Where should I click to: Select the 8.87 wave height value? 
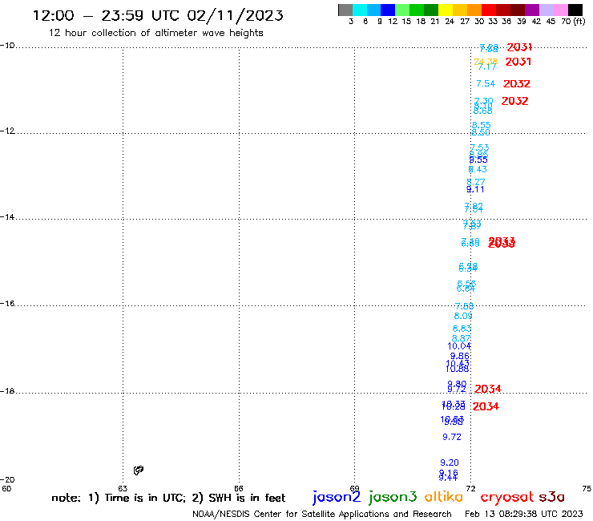pyautogui.click(x=461, y=338)
